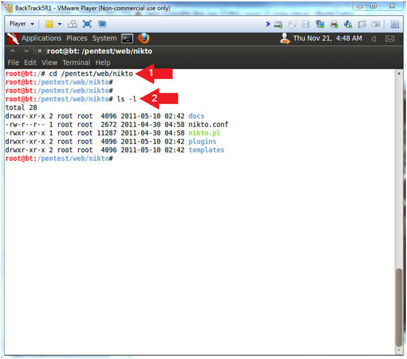Click the 'total 28' output line

pos(21,107)
